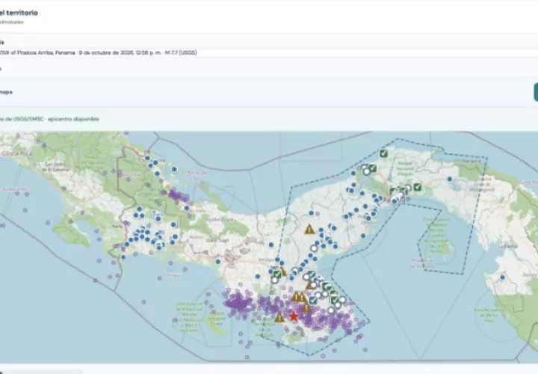
Task: Click the lone blue dot in eastern Panama near the lake
Action: (450, 179)
